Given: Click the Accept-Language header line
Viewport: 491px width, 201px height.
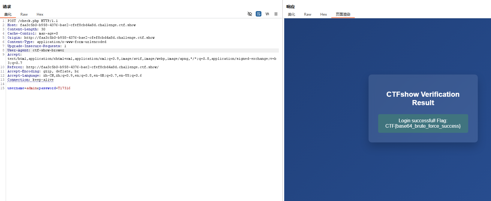Looking at the screenshot, I should [x=75, y=76].
